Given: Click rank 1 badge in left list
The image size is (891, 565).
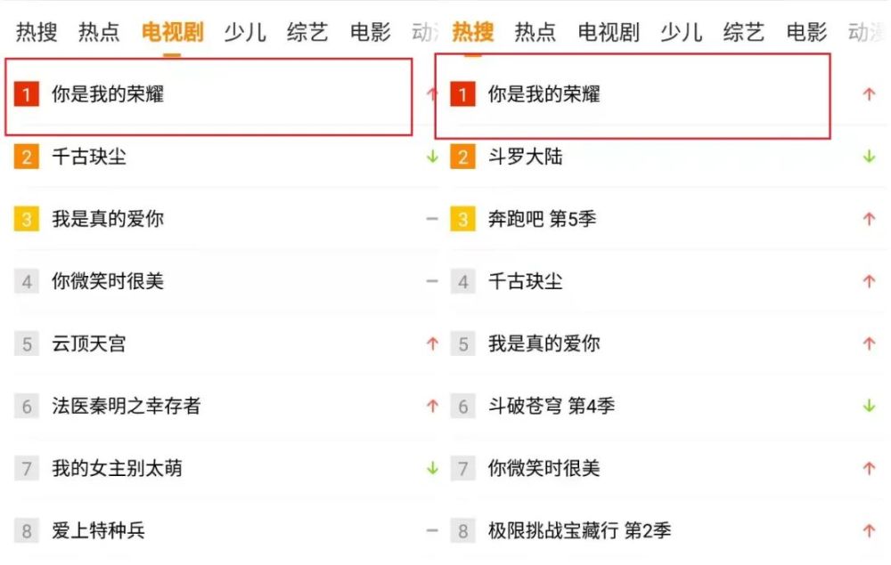Looking at the screenshot, I should pos(27,94).
